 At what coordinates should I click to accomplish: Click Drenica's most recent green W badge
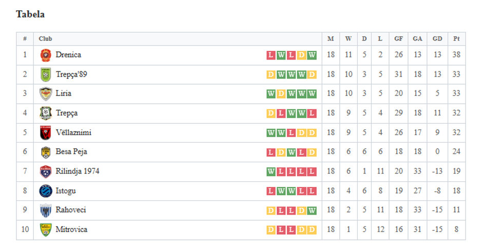point(312,55)
